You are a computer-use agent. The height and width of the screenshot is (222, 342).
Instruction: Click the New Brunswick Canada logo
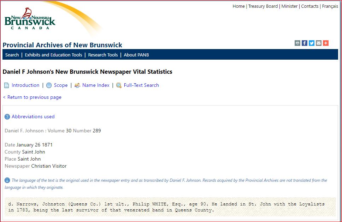[x=30, y=19]
